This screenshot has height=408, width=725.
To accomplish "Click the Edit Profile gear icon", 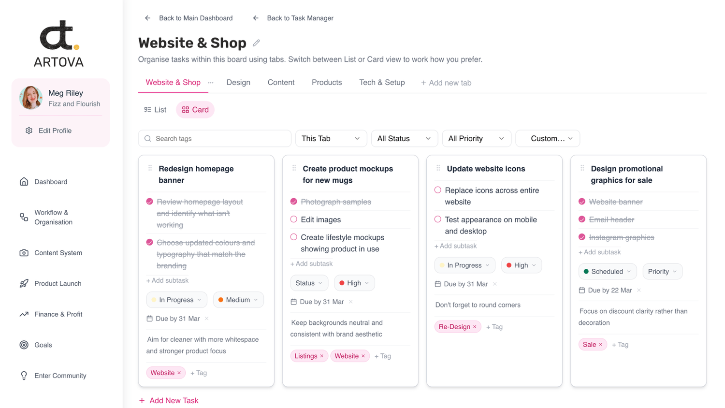I will pyautogui.click(x=29, y=131).
